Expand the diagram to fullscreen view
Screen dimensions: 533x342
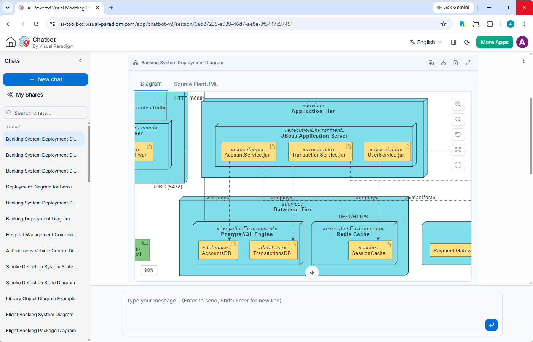click(x=468, y=63)
